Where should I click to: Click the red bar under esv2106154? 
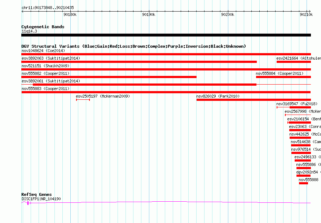pyautogui.click(x=300, y=123)
